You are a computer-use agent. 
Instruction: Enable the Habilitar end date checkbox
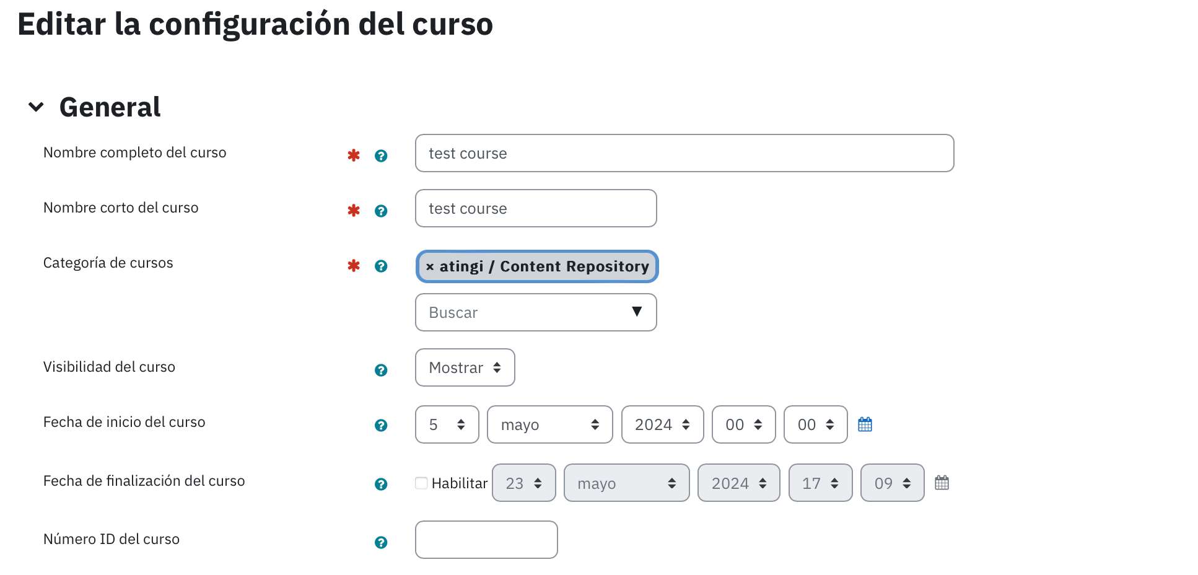[421, 483]
